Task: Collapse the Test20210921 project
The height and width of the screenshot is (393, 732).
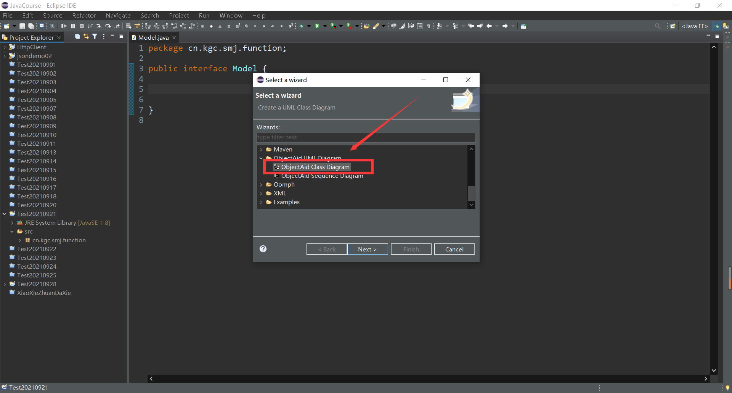Action: [x=5, y=214]
